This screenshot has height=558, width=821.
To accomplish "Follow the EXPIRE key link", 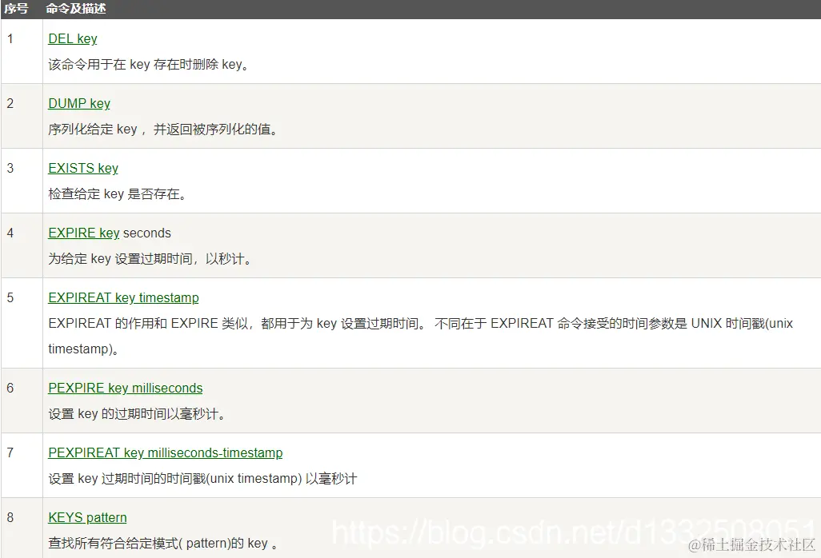I will [x=84, y=233].
